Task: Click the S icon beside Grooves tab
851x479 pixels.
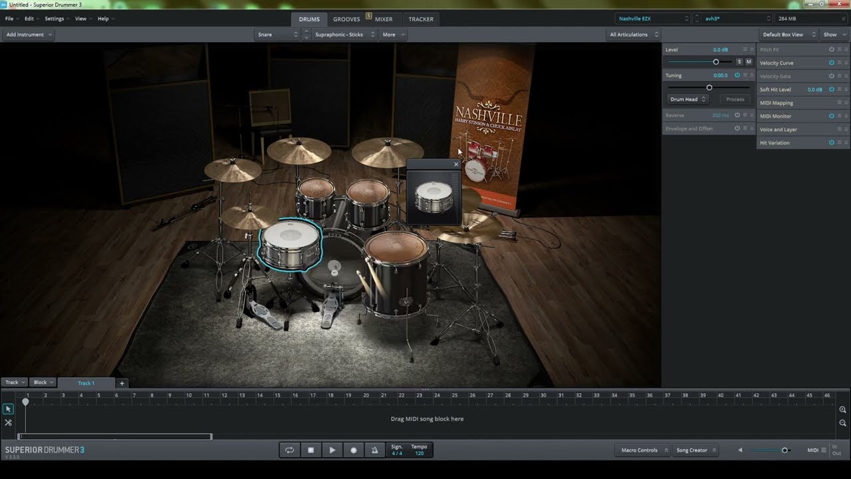Action: [x=368, y=16]
